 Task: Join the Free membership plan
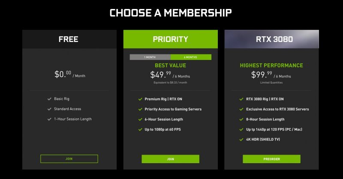(x=69, y=159)
